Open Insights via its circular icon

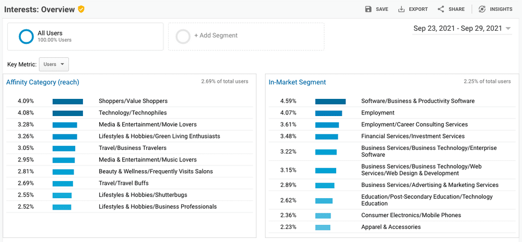[482, 9]
